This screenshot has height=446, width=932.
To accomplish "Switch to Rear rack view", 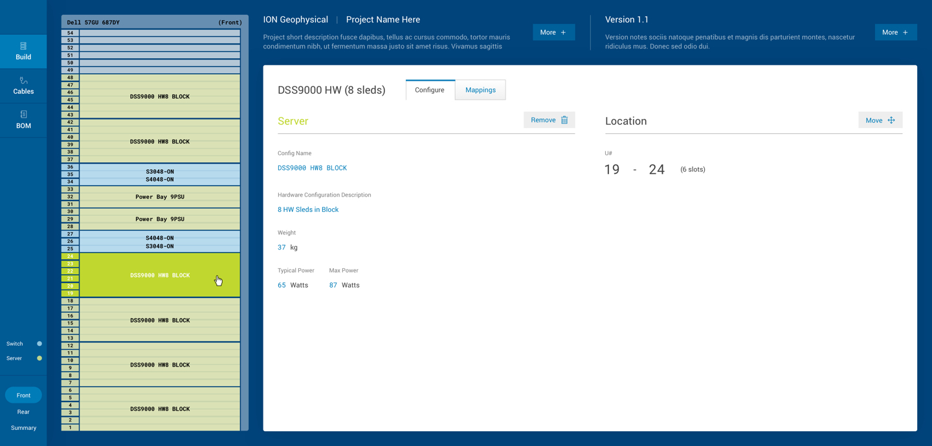I will point(23,412).
